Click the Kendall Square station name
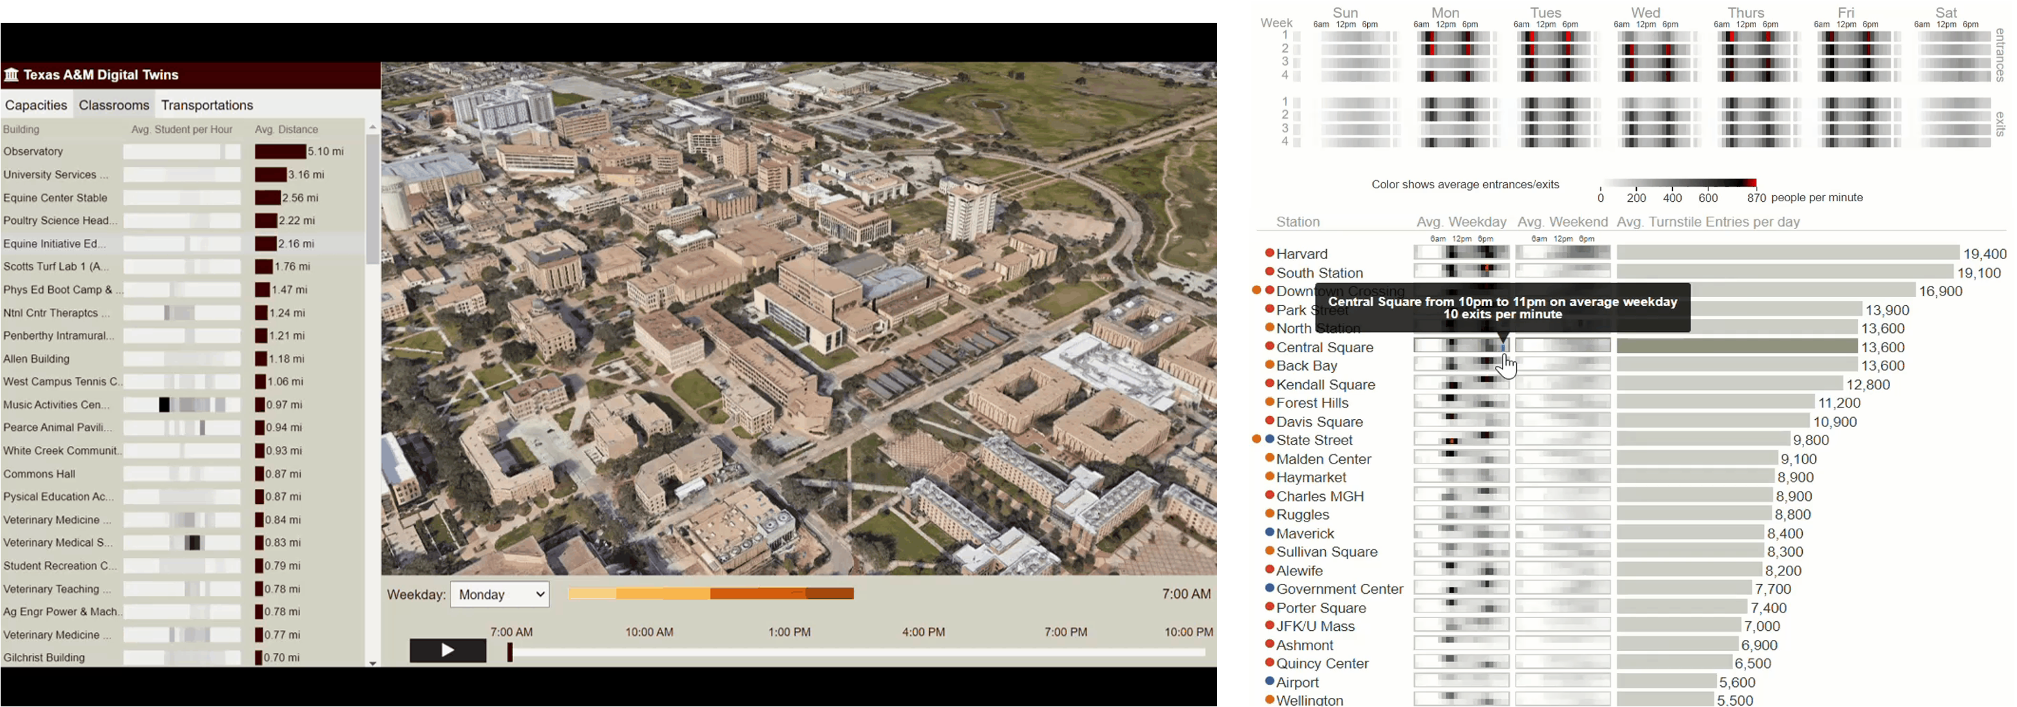Image resolution: width=2017 pixels, height=707 pixels. click(1325, 385)
